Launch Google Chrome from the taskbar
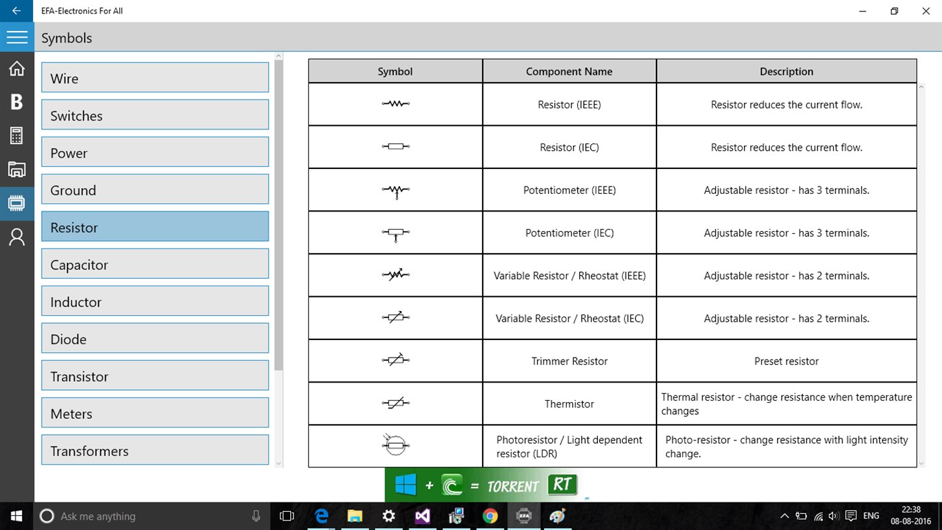Image resolution: width=942 pixels, height=530 pixels. [x=490, y=516]
